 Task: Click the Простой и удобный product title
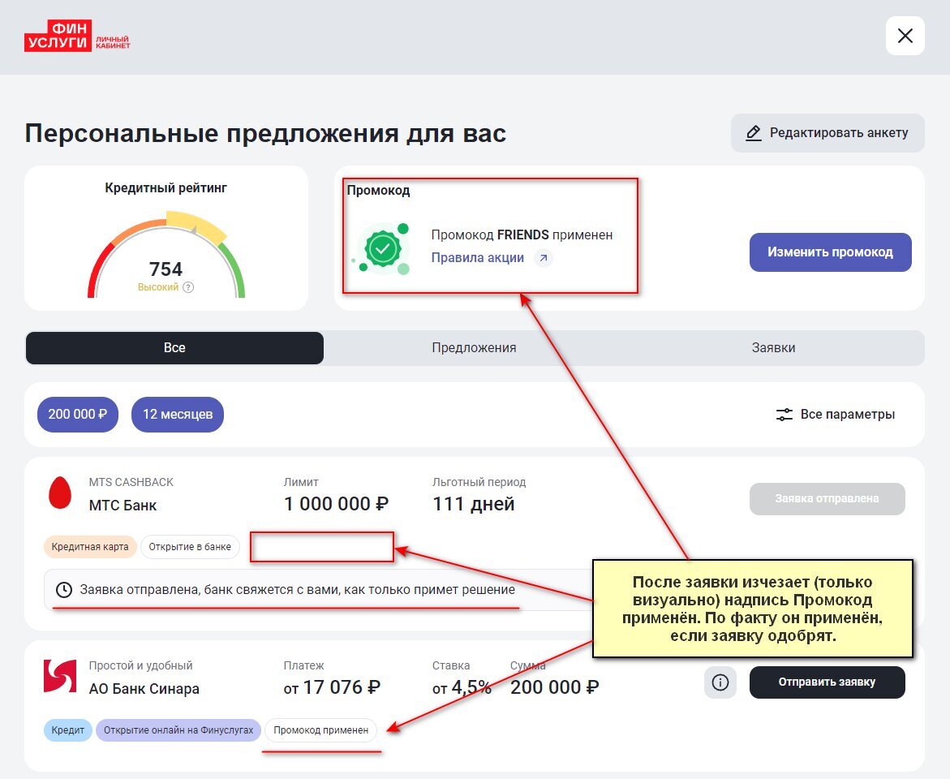[x=140, y=665]
